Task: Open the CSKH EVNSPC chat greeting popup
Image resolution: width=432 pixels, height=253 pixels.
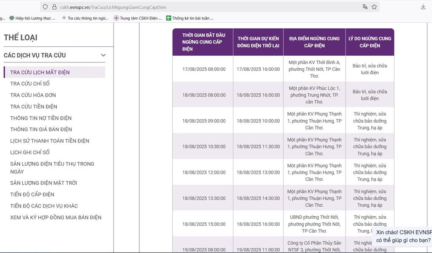Action: (403, 236)
